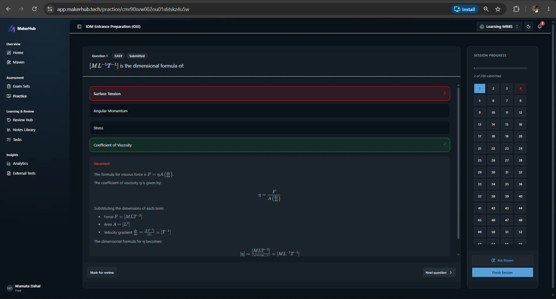Click the '2 of 200 submitted' text
This screenshot has width=556, height=299.
click(x=488, y=76)
